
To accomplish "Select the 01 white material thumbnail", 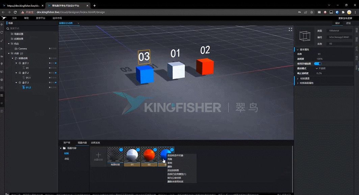I will click(x=132, y=156).
